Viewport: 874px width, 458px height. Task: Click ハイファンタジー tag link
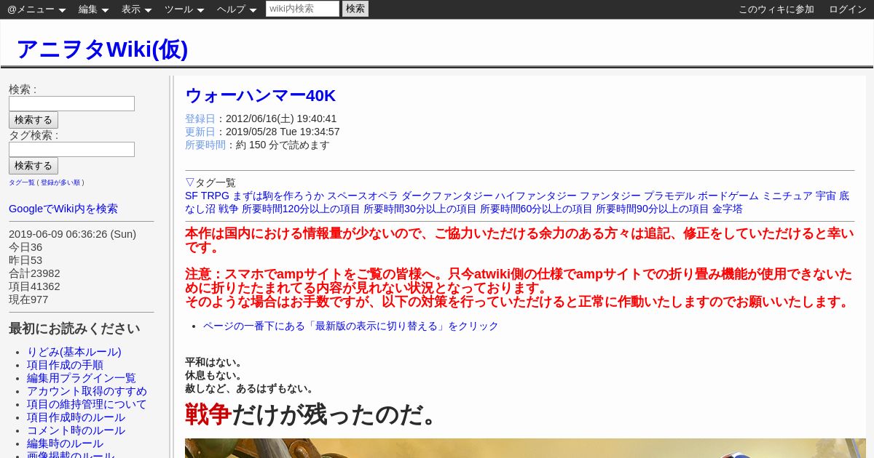click(536, 196)
